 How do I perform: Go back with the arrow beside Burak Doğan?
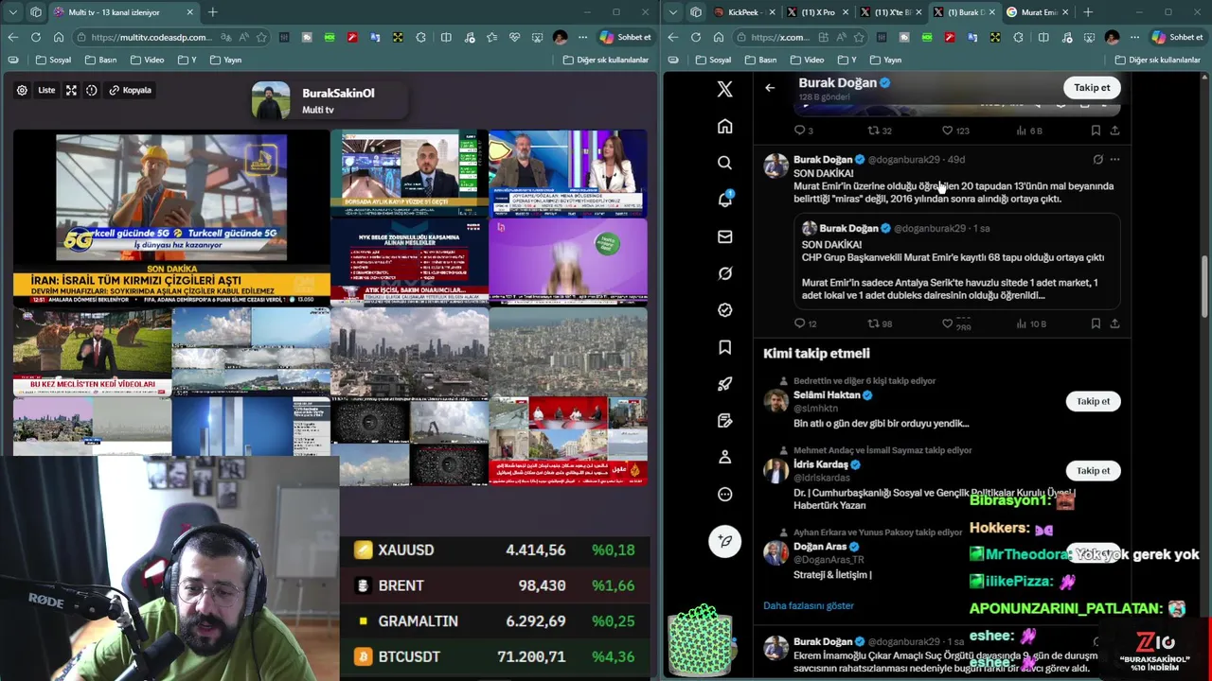770,87
